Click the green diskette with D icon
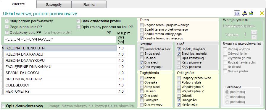The image size is (266, 110). coord(251,13)
